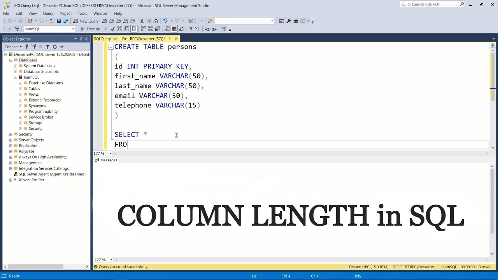
Task: Click the Database Engine Query icon
Action: point(105,21)
